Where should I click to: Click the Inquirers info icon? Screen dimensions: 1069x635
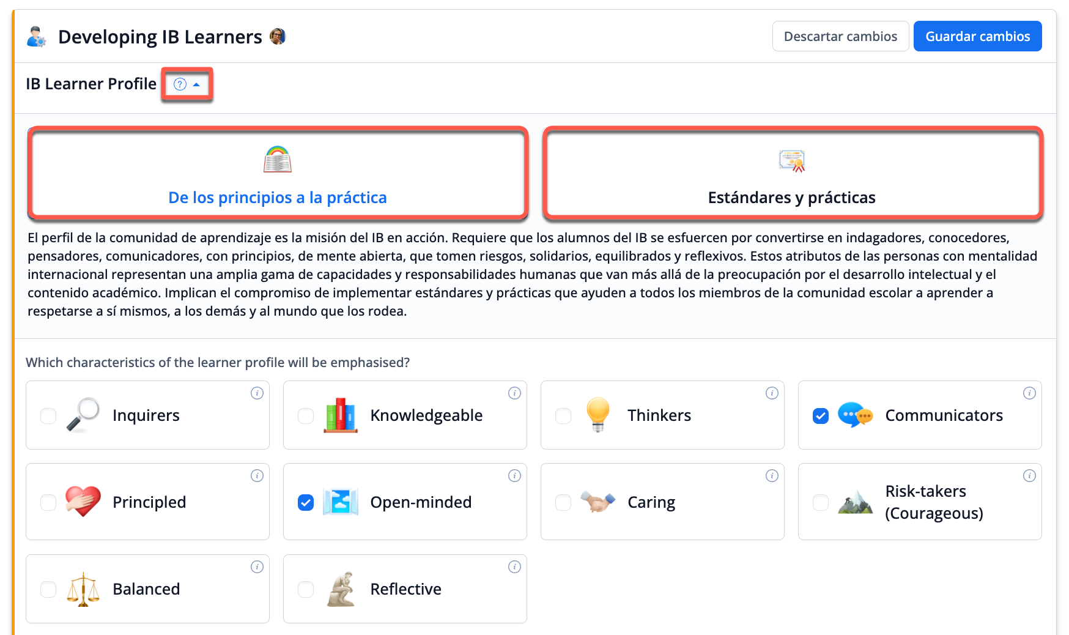tap(257, 393)
